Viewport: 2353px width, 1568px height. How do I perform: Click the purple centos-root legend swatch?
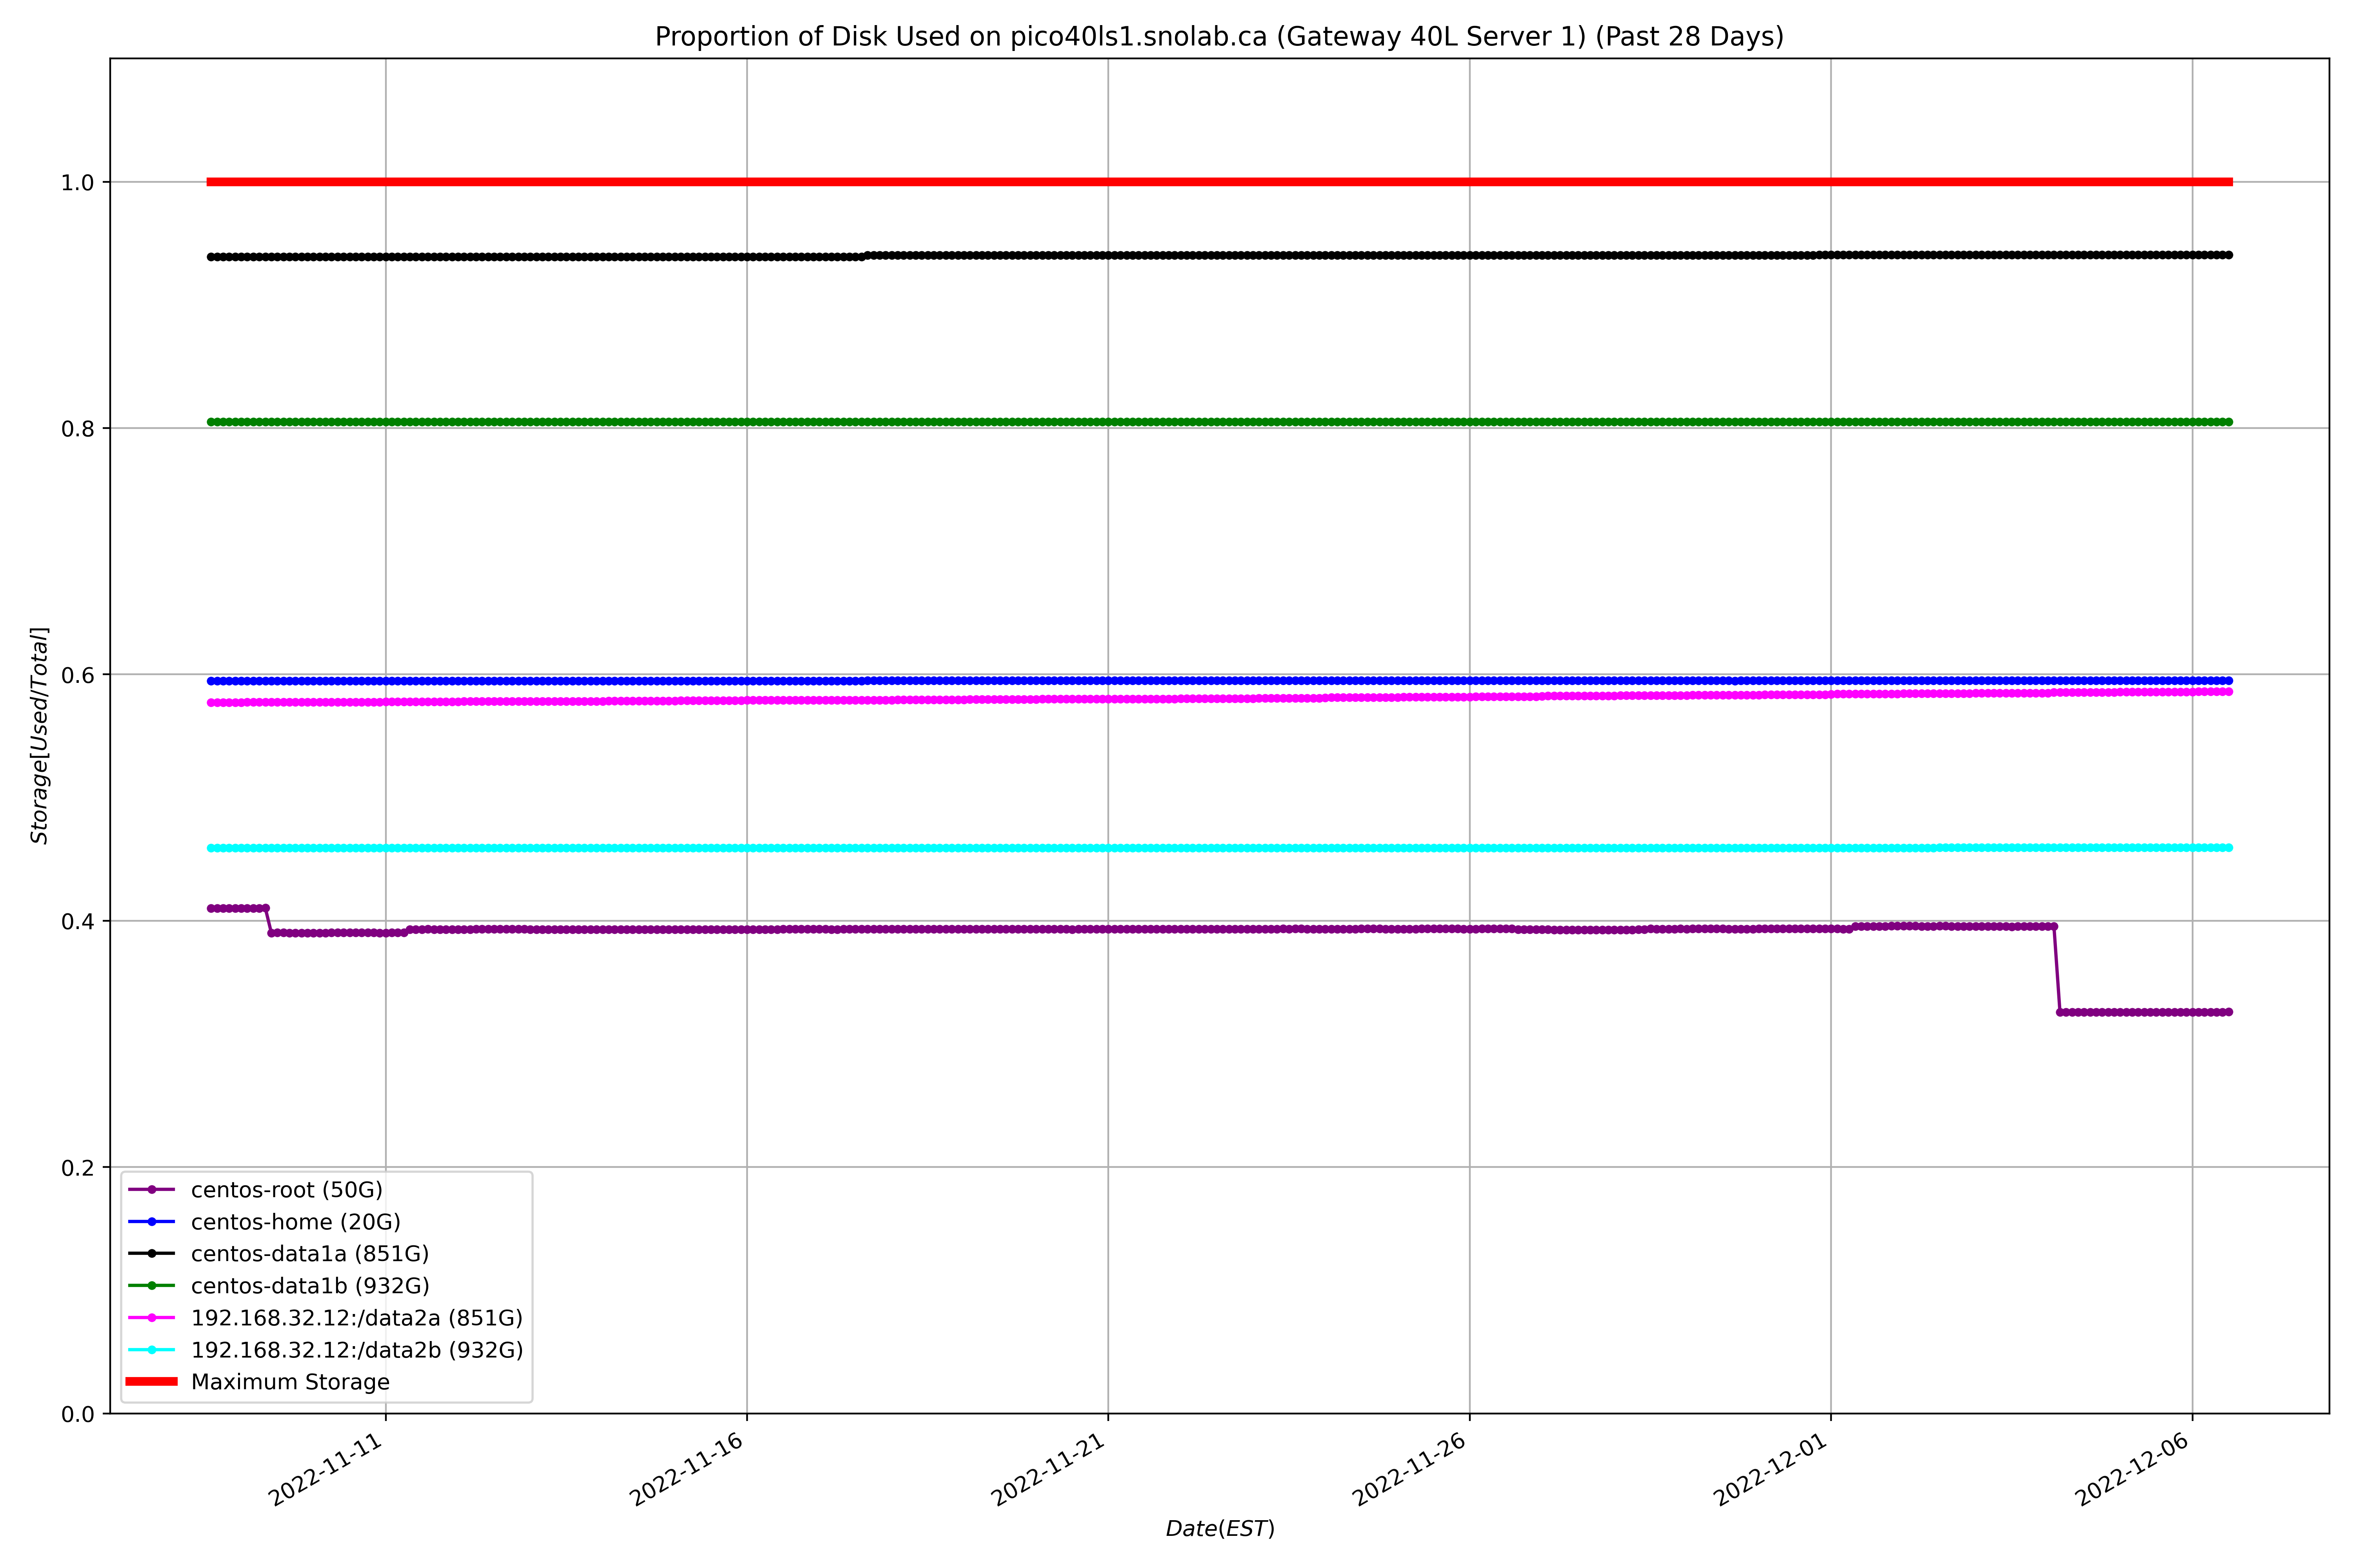click(x=152, y=1190)
